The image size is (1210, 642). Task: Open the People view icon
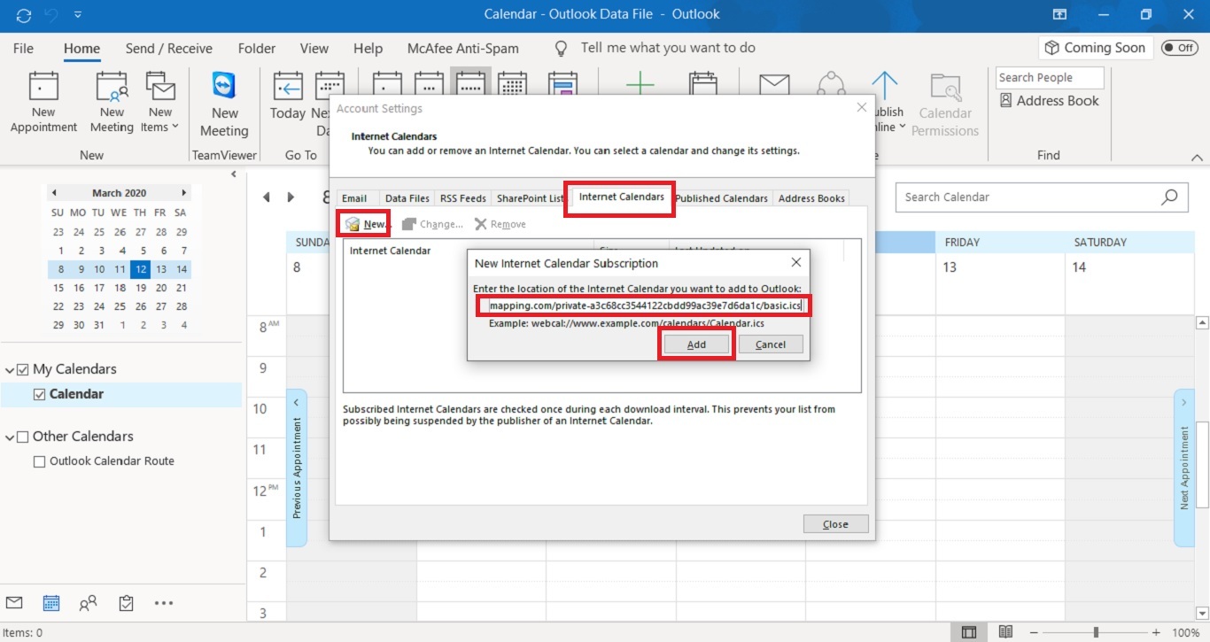[89, 603]
